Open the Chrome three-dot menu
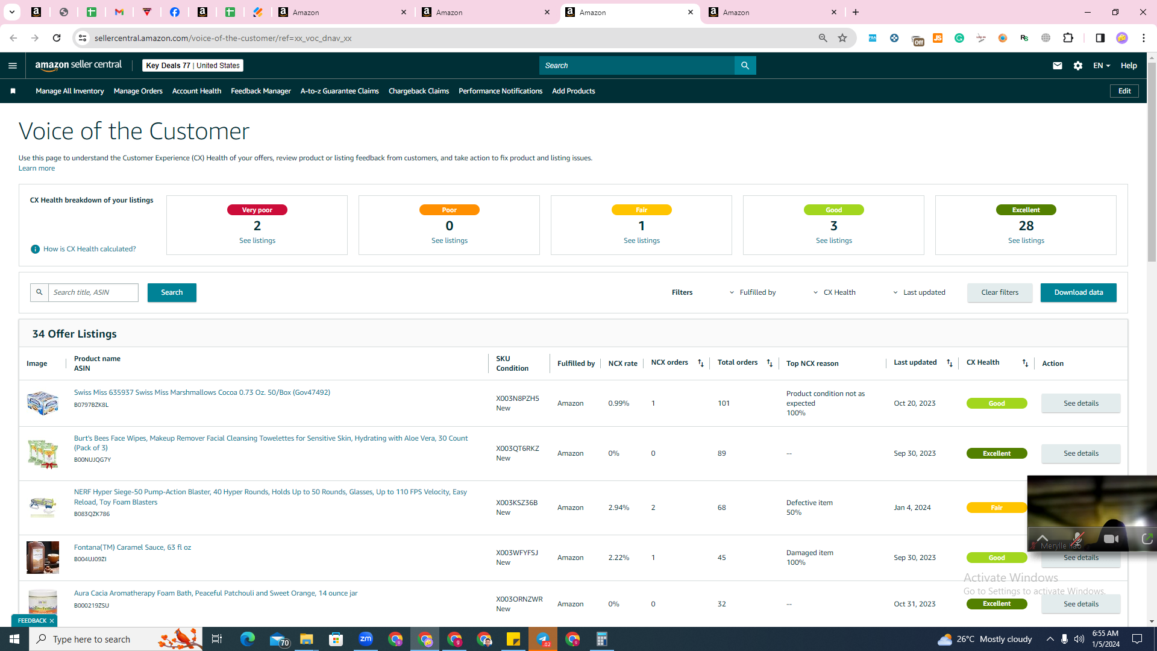The width and height of the screenshot is (1157, 651). [1144, 38]
